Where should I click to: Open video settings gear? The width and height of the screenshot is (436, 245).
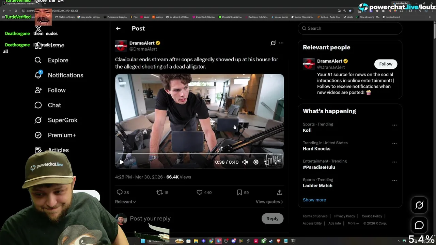click(256, 162)
